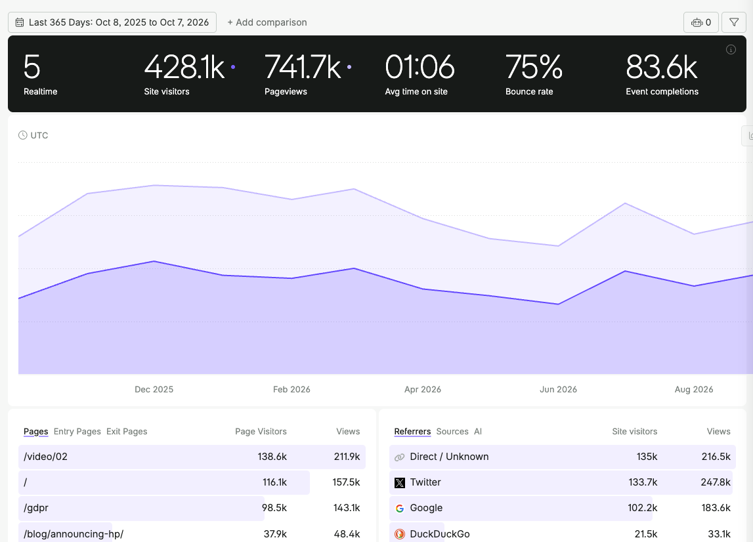This screenshot has width=753, height=542.
Task: Click the Site visitors column header in Referrers
Action: [634, 431]
